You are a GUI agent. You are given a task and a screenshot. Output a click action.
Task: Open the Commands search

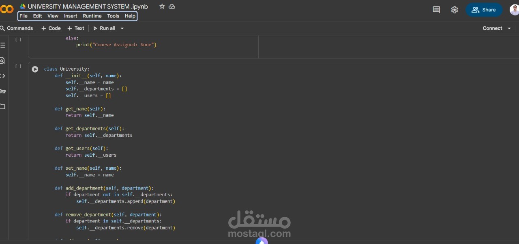(17, 28)
